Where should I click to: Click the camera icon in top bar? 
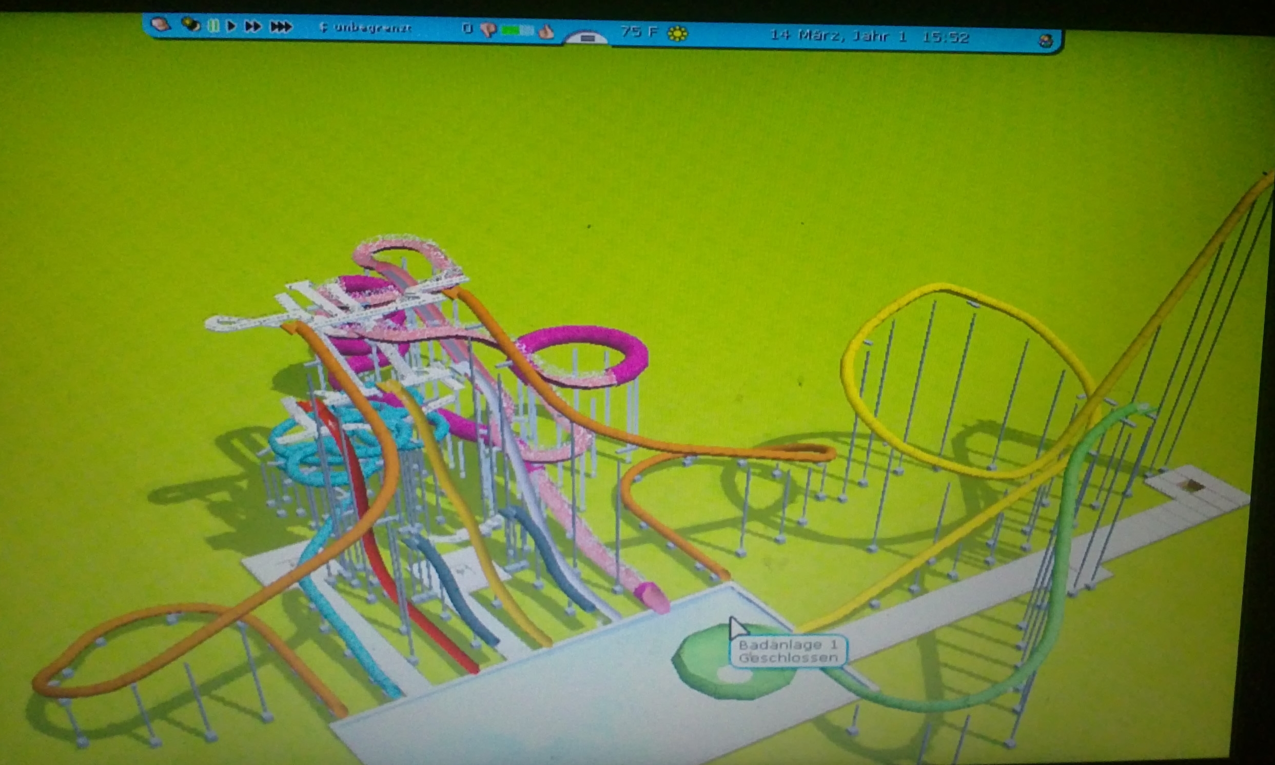pyautogui.click(x=190, y=24)
